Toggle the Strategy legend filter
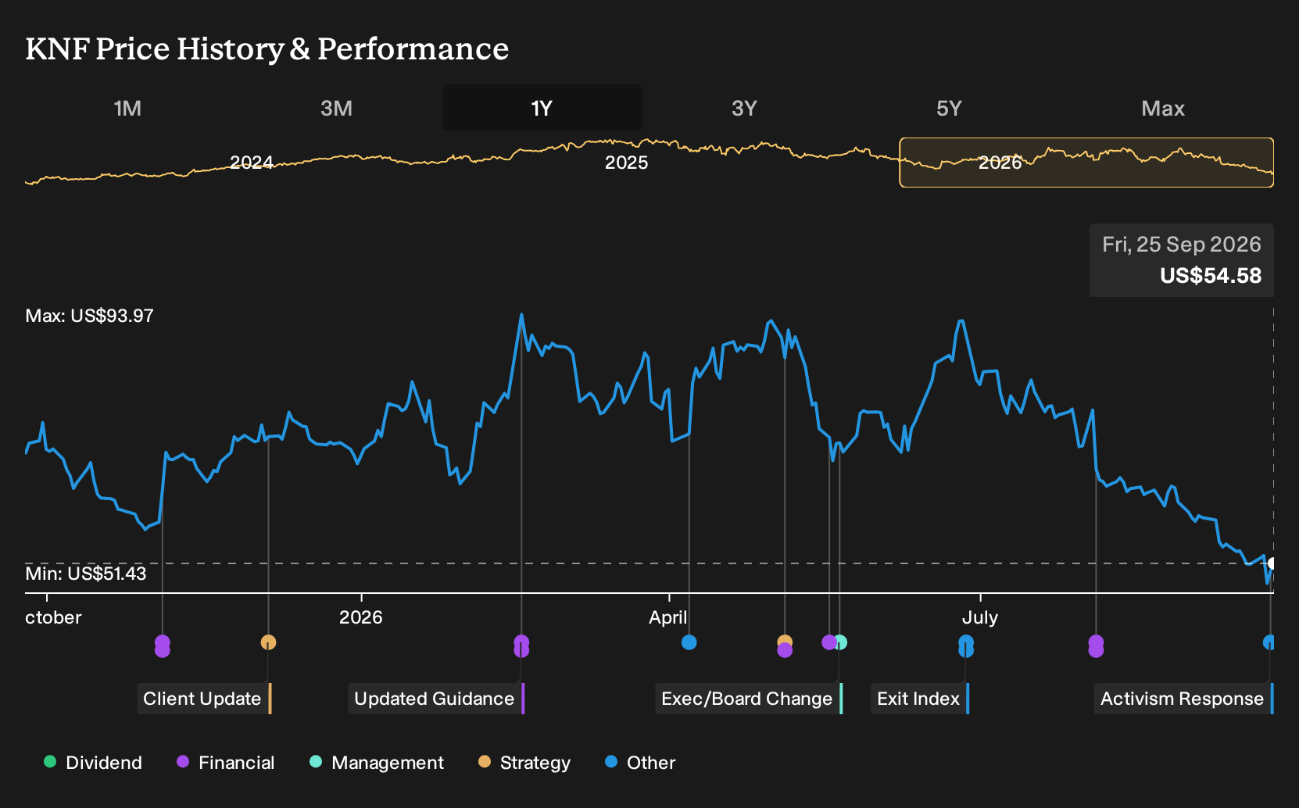 [524, 763]
